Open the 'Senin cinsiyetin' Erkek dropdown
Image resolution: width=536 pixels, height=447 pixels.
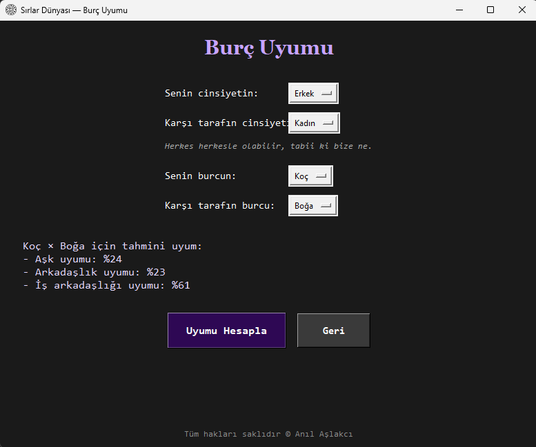coord(313,93)
